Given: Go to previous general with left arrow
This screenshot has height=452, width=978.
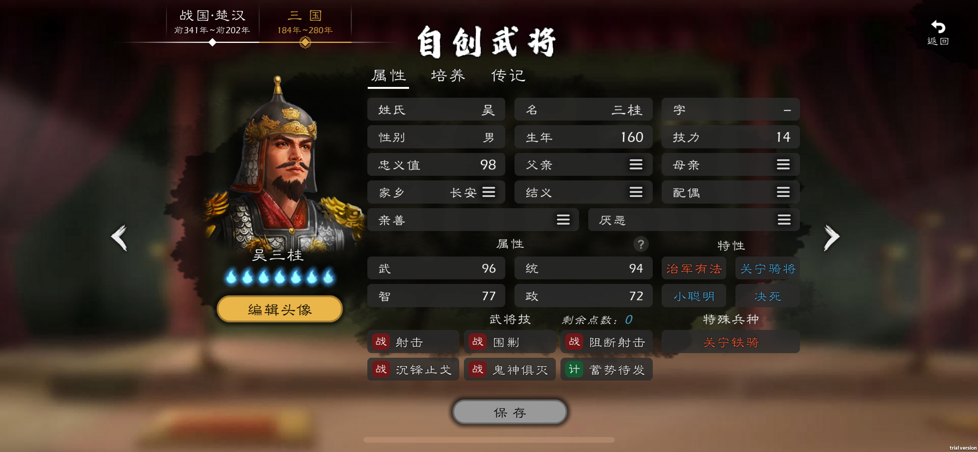Looking at the screenshot, I should click(119, 237).
